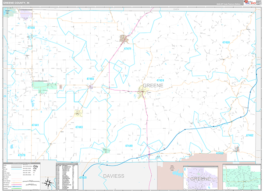Screen dimensions: 263x191
Task: Select ZIP code label 47462
Action: (x=249, y=135)
